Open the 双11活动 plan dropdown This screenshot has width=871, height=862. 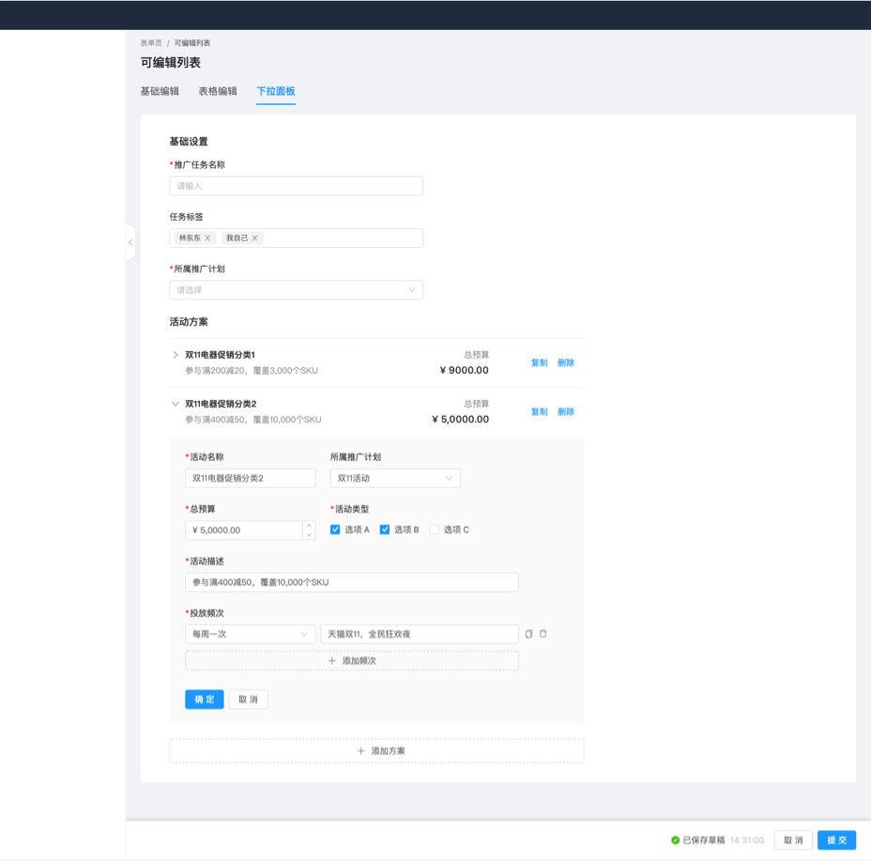[395, 479]
